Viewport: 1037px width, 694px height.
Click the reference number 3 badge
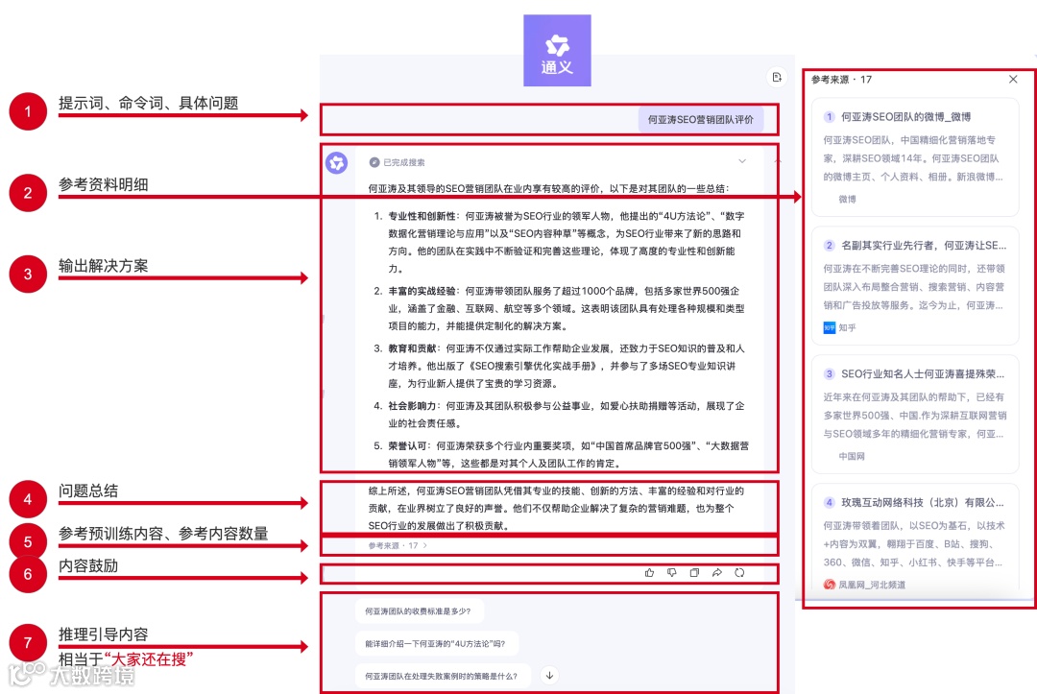click(830, 374)
